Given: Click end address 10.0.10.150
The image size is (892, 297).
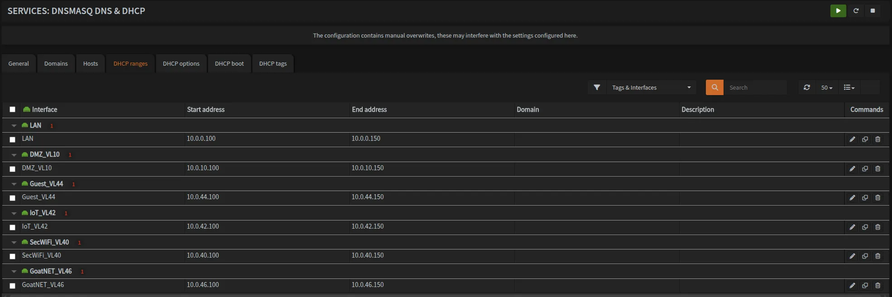Looking at the screenshot, I should tap(368, 168).
